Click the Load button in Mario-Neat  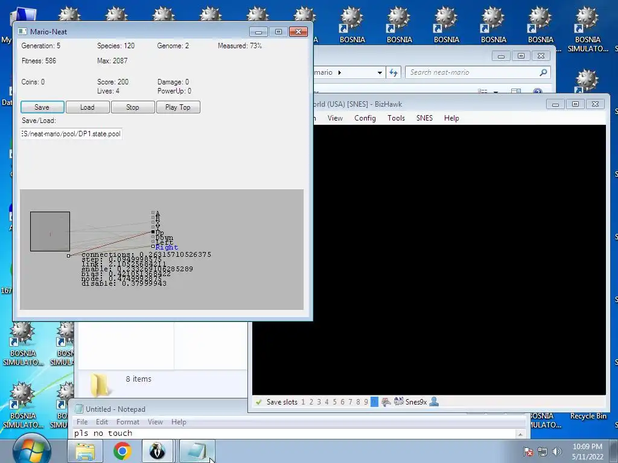tap(88, 107)
